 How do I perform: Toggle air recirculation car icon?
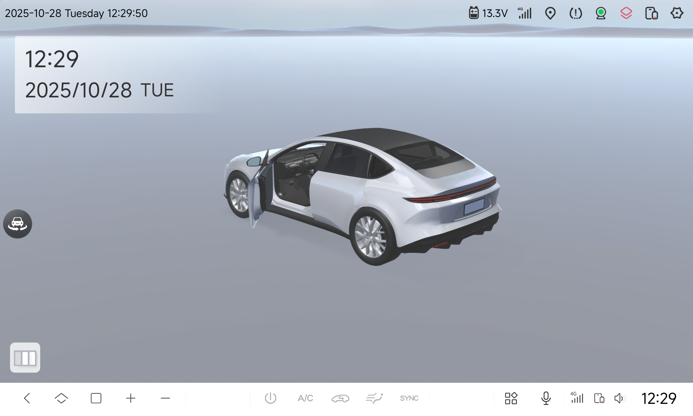point(340,398)
